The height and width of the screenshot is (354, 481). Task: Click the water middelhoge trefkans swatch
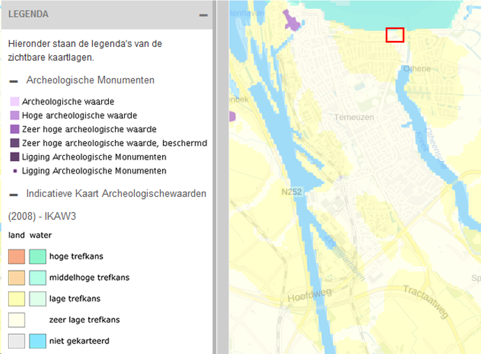point(38,277)
